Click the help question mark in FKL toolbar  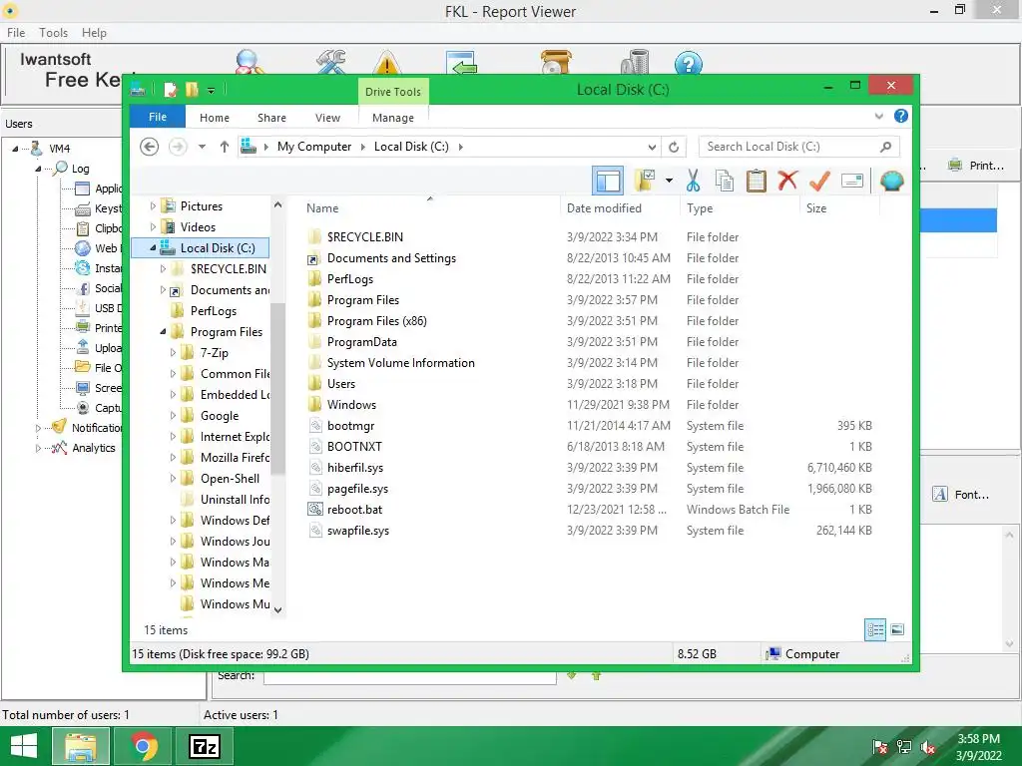[x=689, y=63]
